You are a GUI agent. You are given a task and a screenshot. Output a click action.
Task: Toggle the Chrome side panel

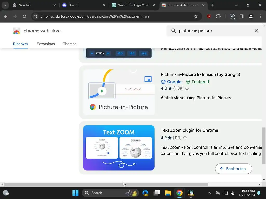pos(241,16)
